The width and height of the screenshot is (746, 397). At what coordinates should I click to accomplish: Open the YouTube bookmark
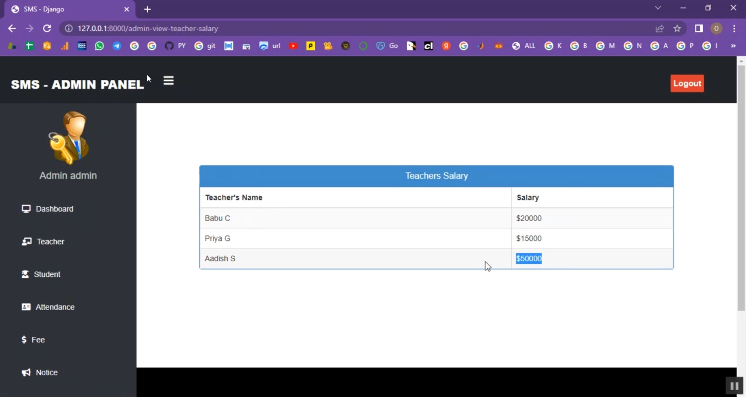[293, 46]
